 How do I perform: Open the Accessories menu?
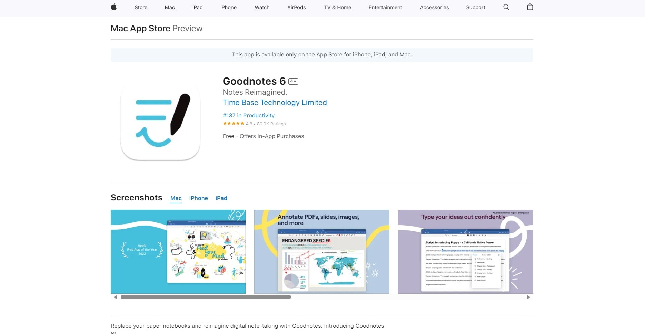pos(434,7)
